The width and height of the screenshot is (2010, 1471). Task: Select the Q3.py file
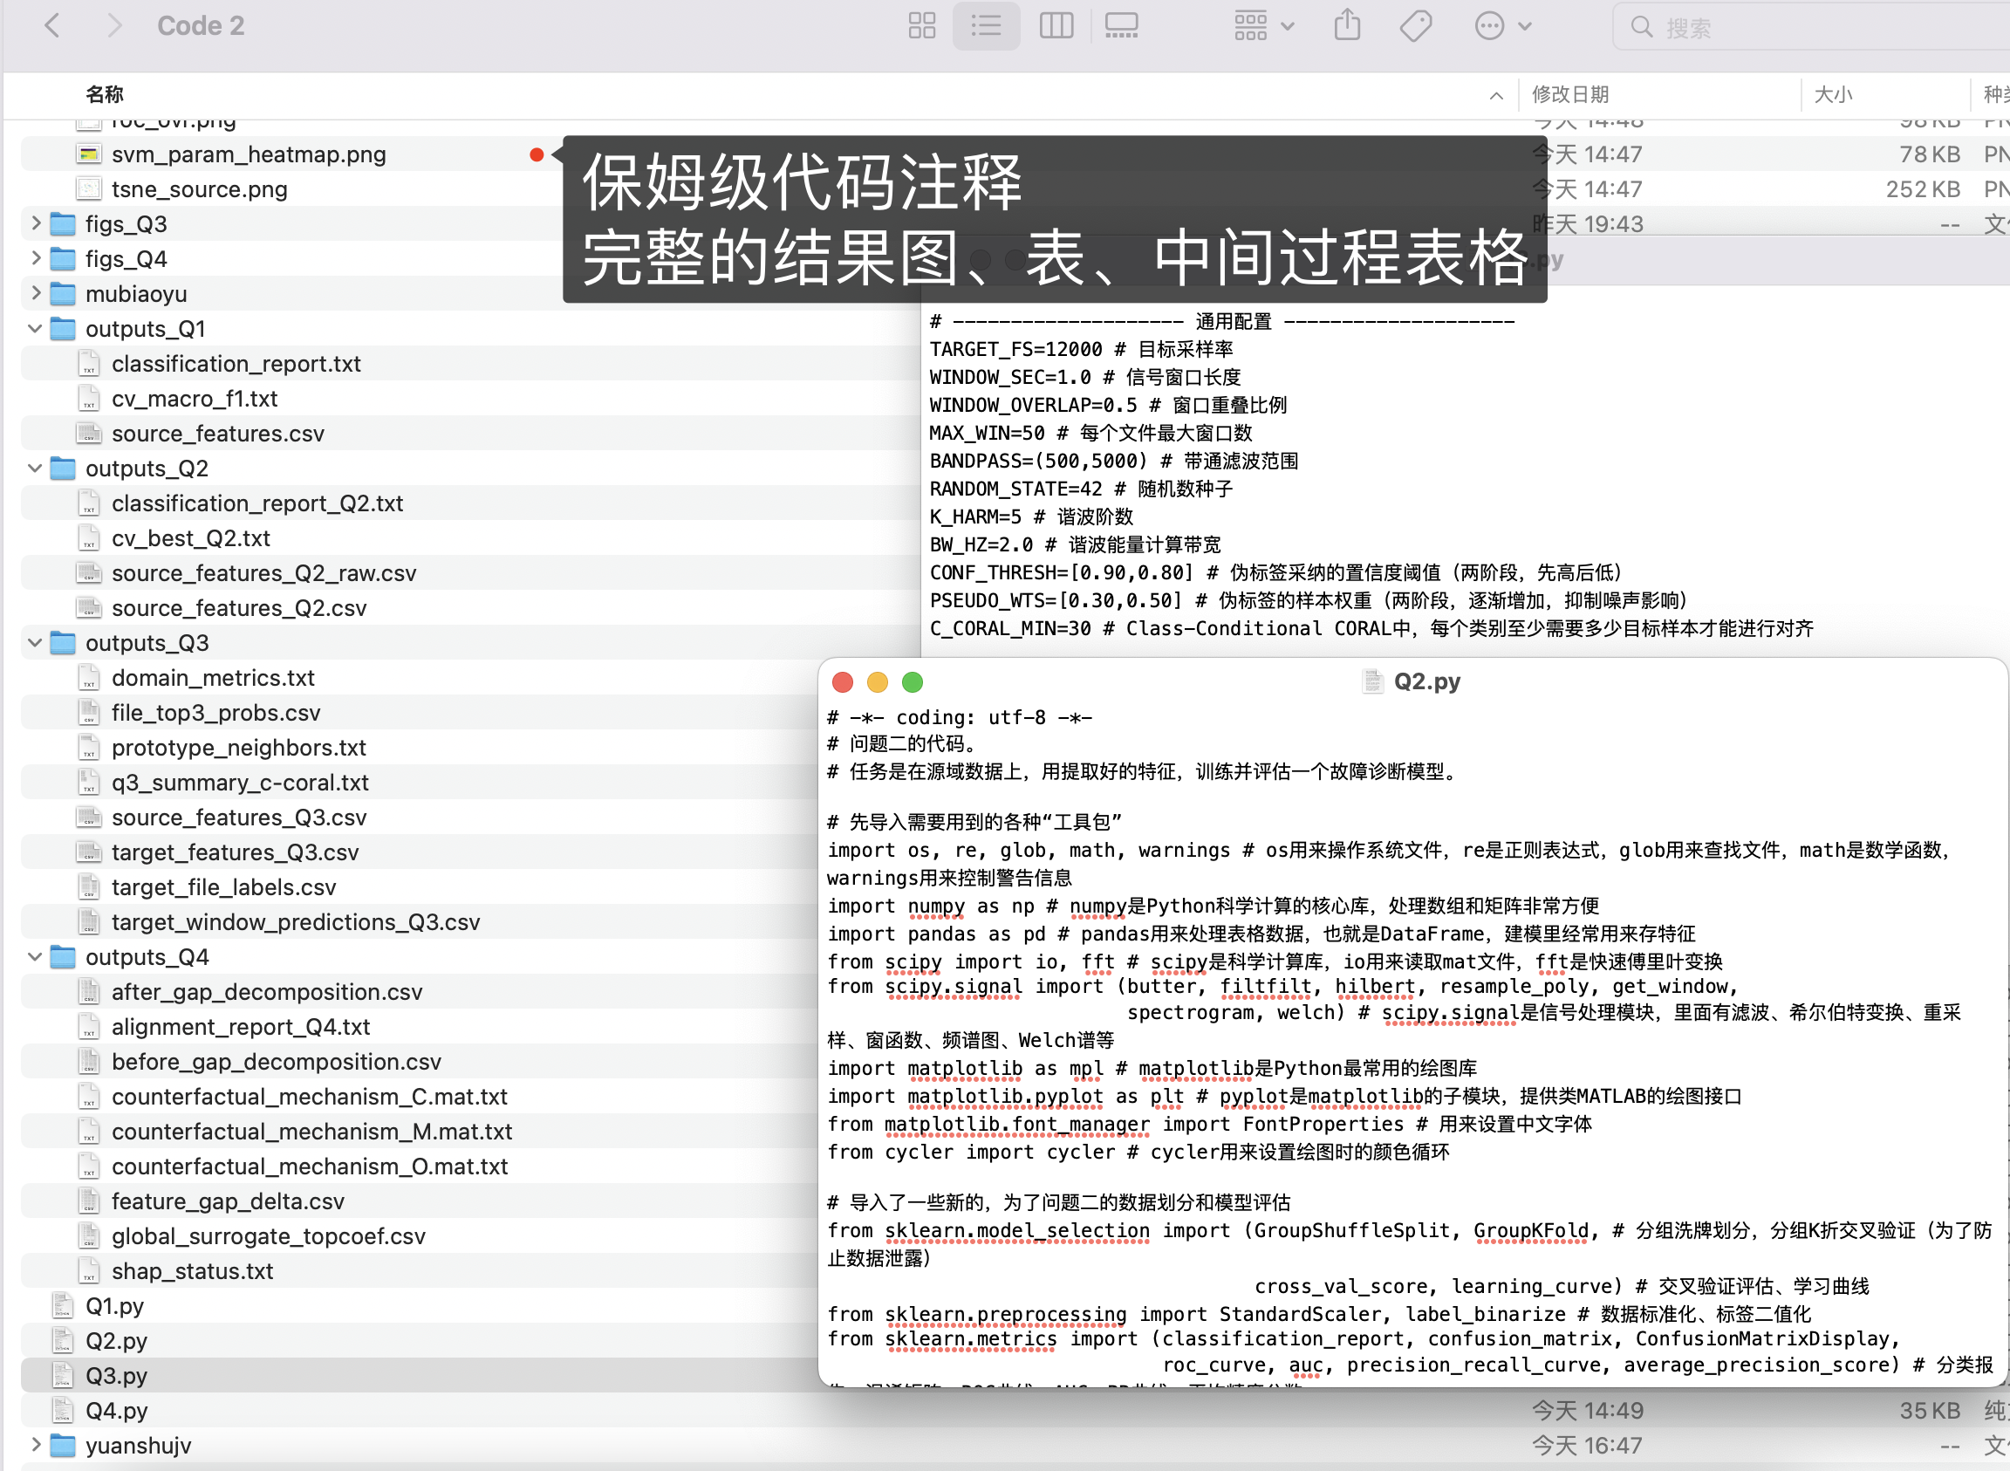coord(116,1376)
